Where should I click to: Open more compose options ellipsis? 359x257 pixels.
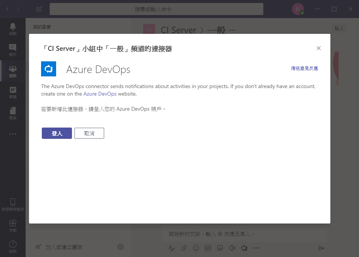click(x=256, y=248)
